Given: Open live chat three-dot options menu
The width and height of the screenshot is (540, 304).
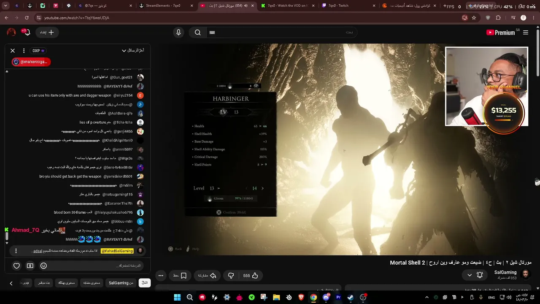Looking at the screenshot, I should click(24, 51).
